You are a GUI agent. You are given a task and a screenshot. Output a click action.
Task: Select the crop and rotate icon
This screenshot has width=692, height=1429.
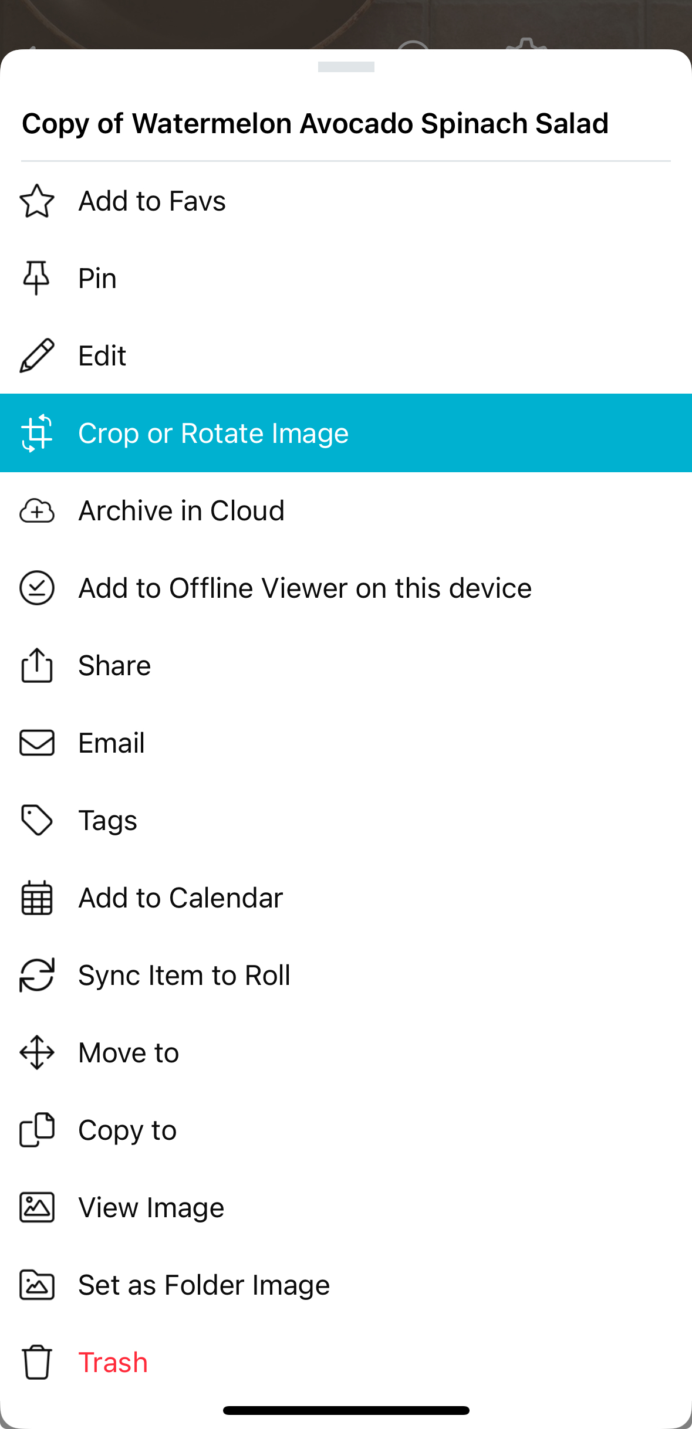click(x=37, y=433)
